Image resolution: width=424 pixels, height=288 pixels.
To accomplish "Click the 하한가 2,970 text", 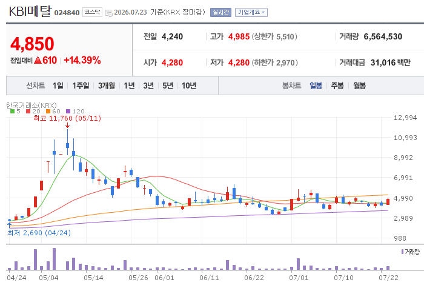I will 275,63.
